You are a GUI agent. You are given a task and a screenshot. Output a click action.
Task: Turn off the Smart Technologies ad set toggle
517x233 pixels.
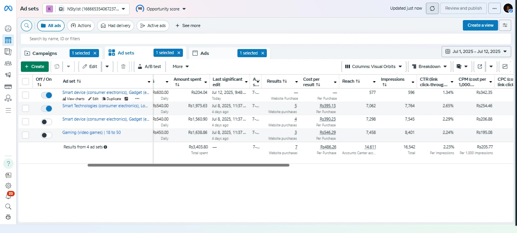point(46,109)
